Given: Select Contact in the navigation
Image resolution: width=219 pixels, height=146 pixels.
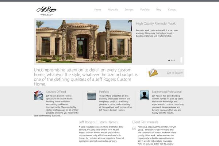Looking at the screenshot, I should [172, 9].
